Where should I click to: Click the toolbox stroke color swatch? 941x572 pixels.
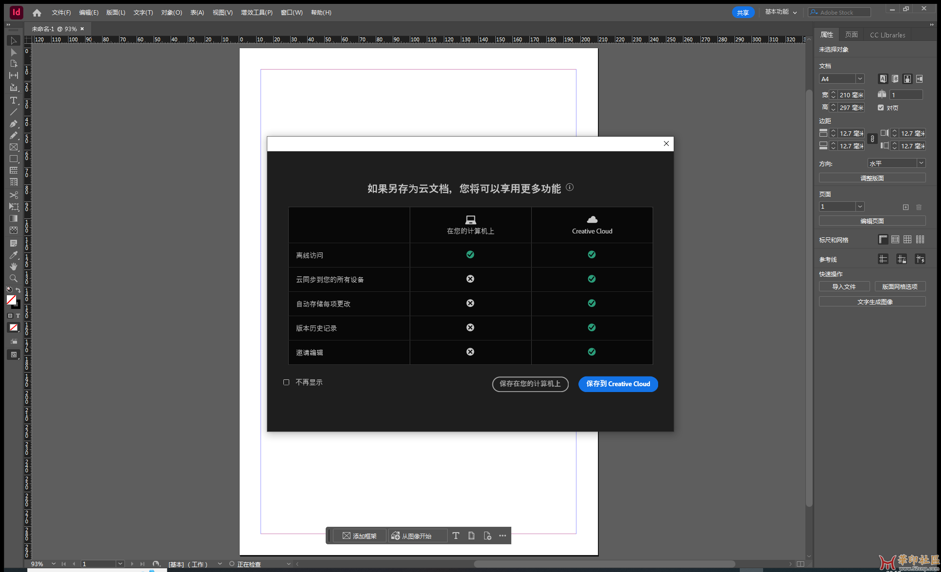17,305
